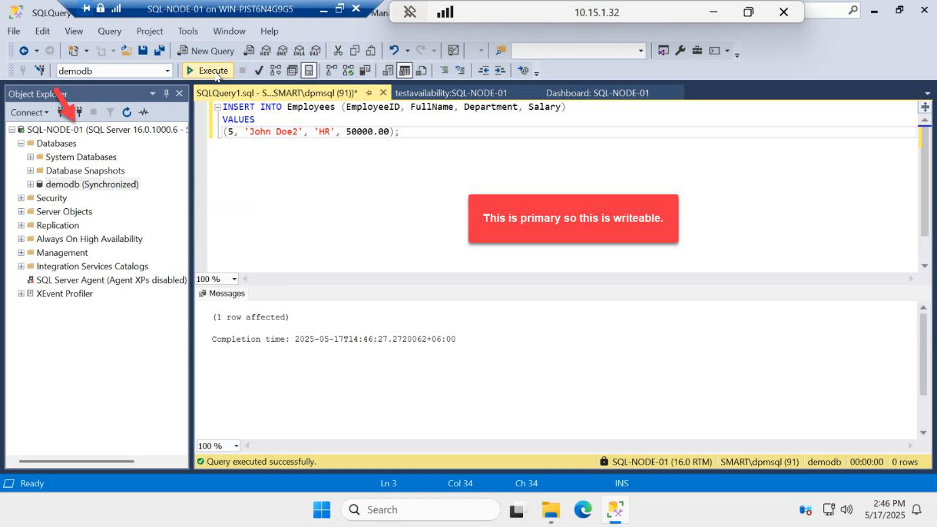Expand the Always On High Availability node

(x=21, y=239)
